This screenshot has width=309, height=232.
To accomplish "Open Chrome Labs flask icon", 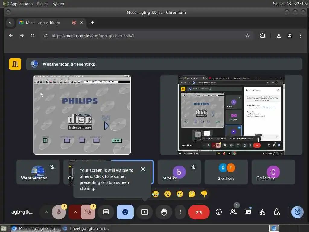I will pos(279,36).
